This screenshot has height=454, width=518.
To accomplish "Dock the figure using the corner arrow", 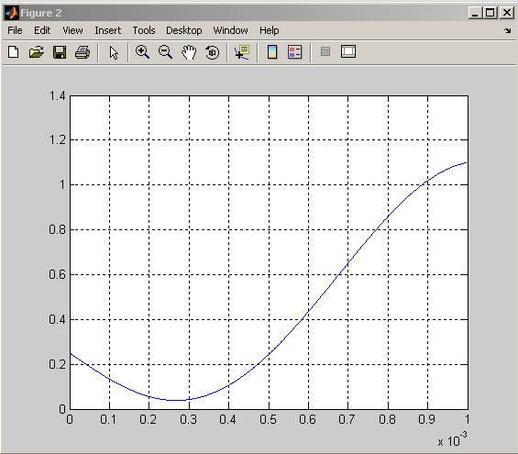I will (508, 31).
